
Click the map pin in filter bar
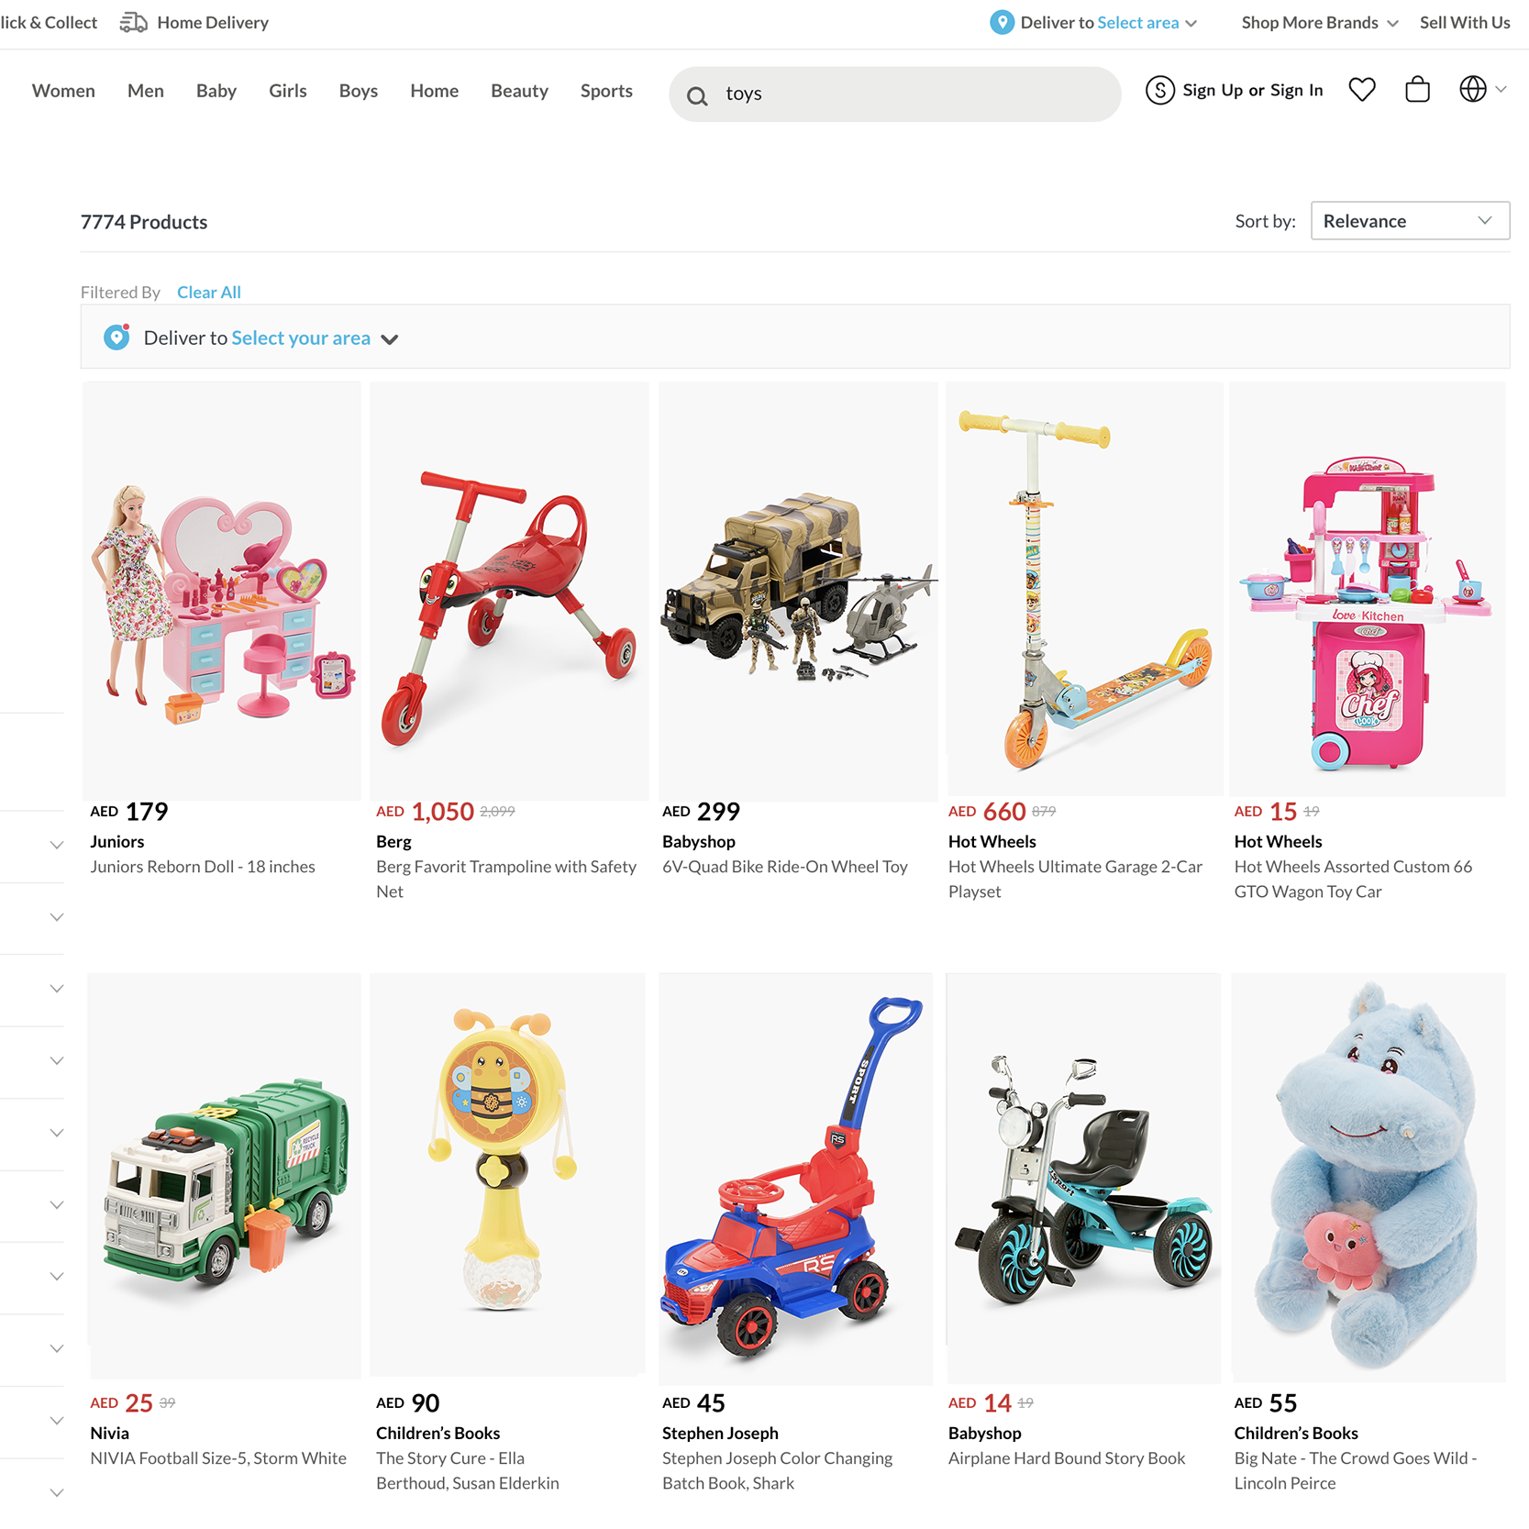click(116, 337)
